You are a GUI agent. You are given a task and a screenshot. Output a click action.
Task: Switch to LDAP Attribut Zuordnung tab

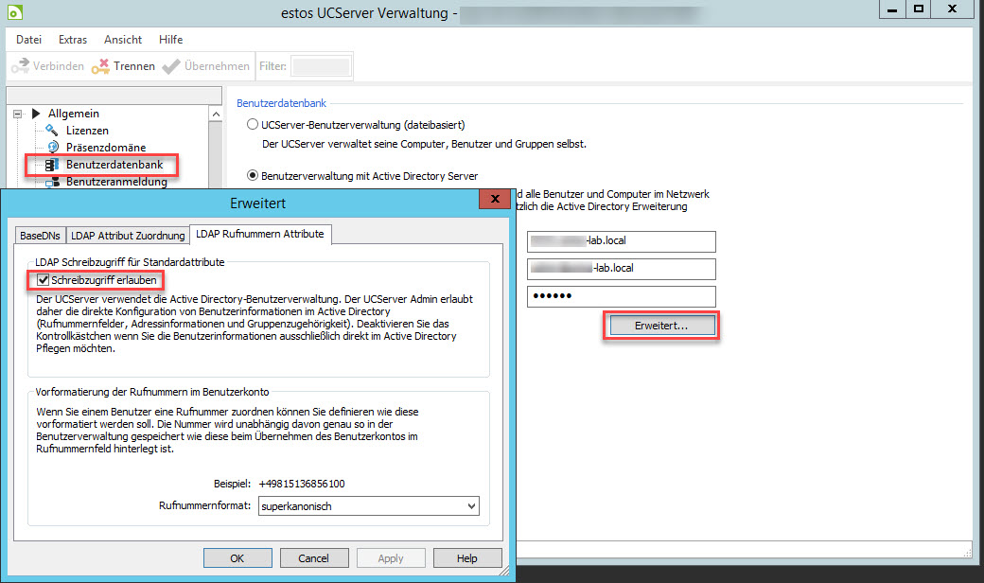pos(129,235)
